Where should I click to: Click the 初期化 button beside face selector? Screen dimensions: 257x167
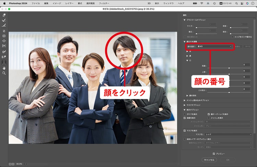238,47
